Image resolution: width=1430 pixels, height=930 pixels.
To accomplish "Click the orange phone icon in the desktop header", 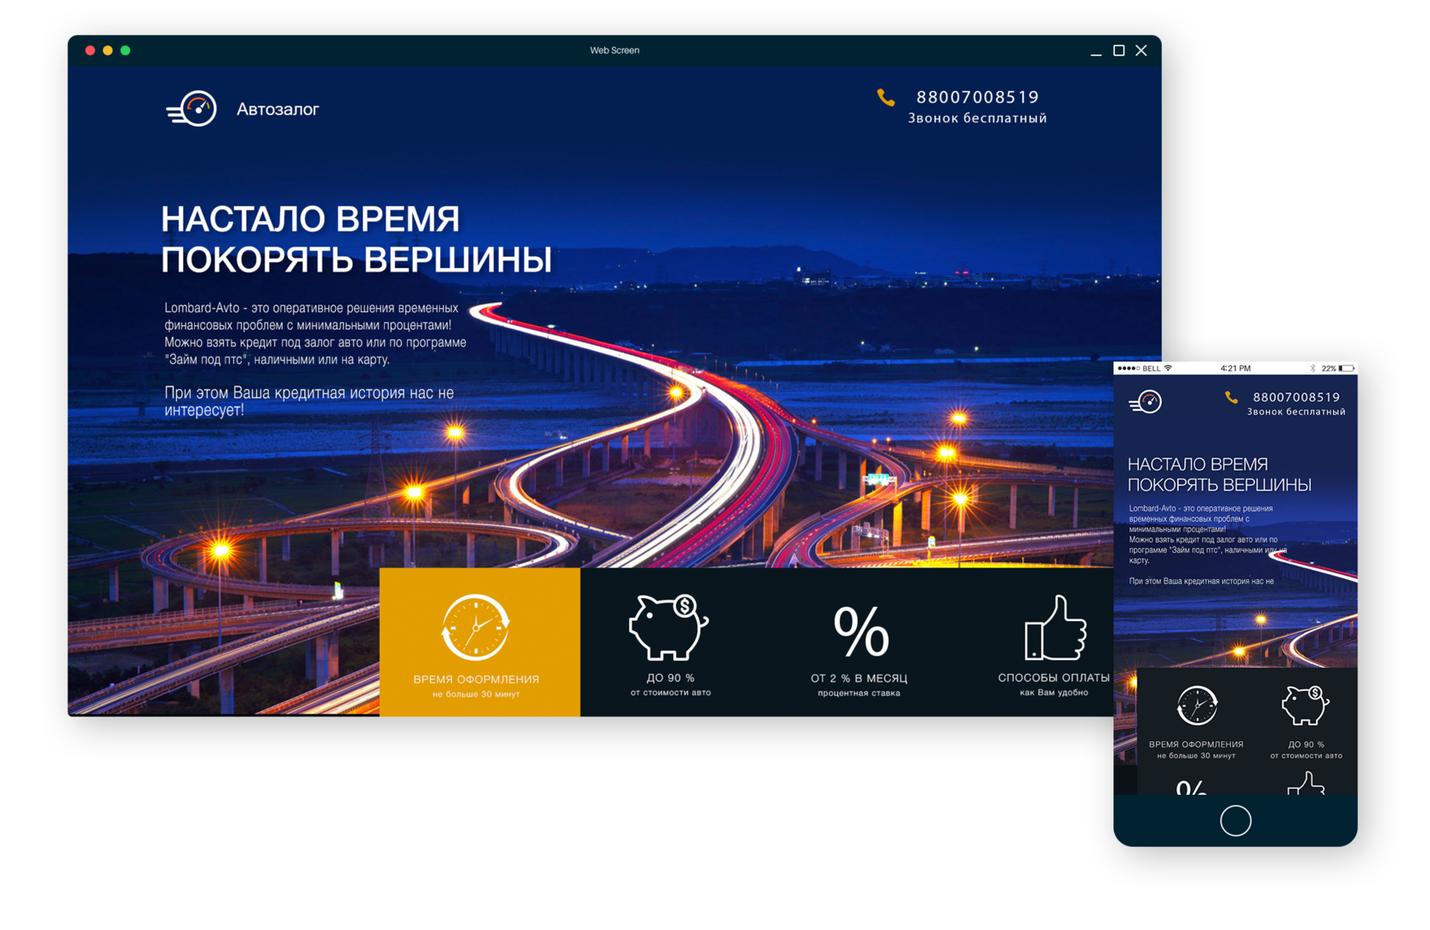I will 886,98.
